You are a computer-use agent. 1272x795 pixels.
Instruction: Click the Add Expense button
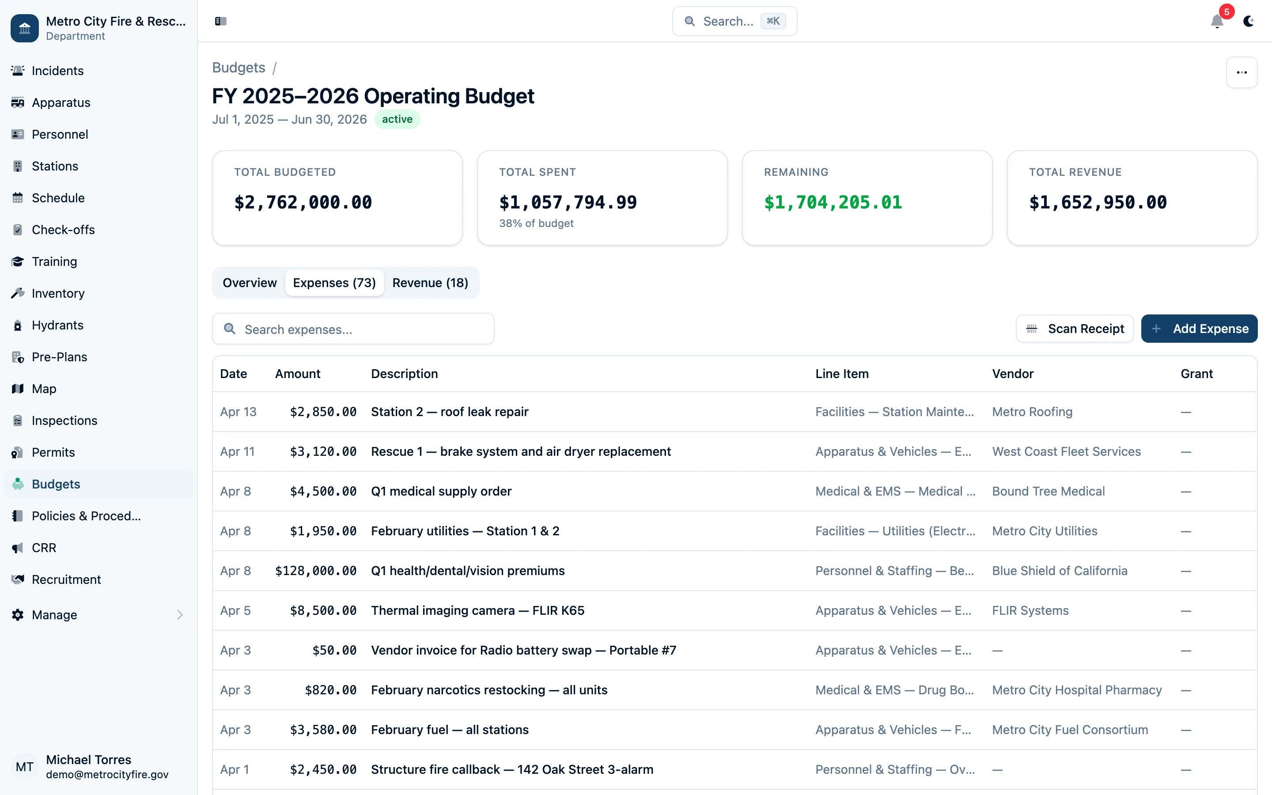coord(1199,329)
